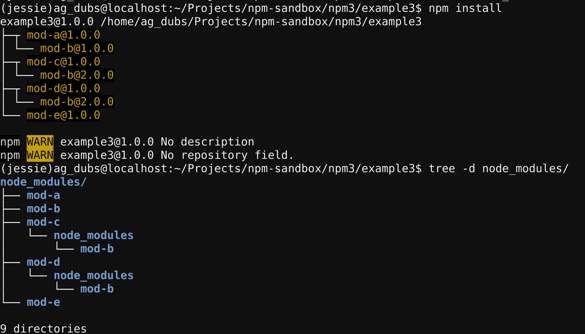Click mod-e@1.0.0 in npm install output
Viewport: 585px width, 334px height.
pos(63,115)
